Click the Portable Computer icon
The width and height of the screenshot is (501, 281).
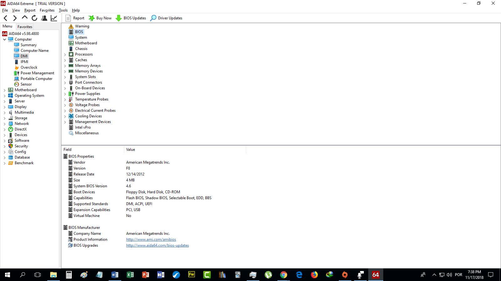pos(17,79)
